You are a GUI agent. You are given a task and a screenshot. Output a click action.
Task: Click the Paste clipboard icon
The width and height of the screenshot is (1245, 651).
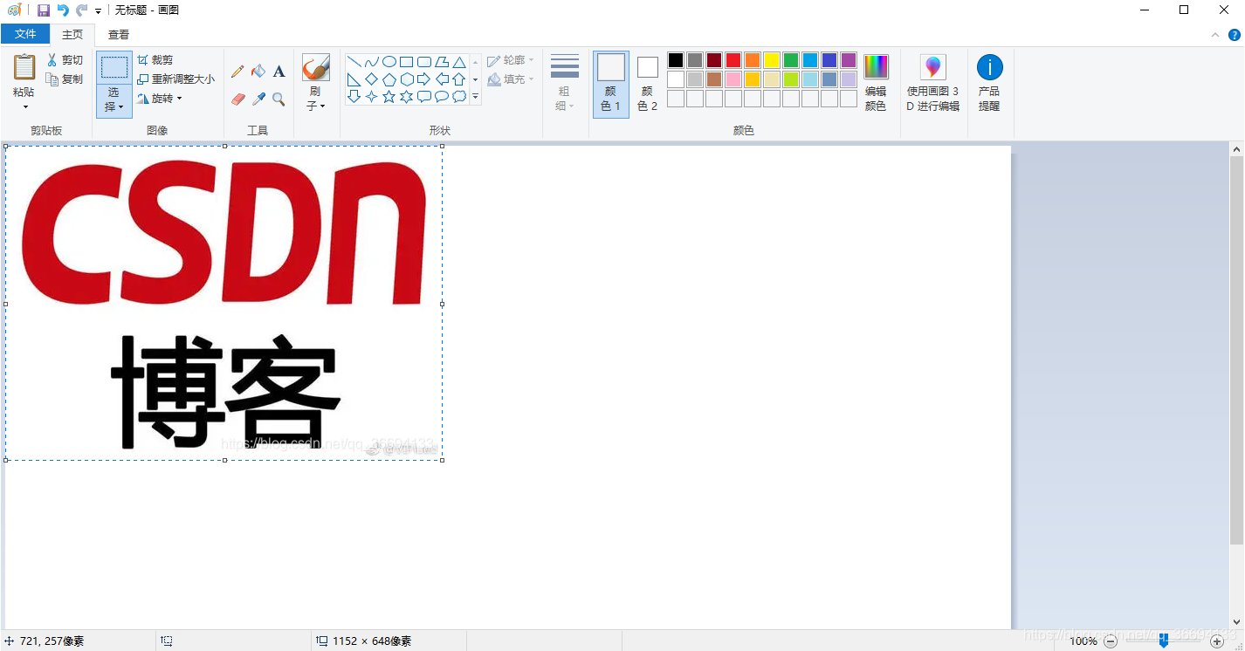coord(24,67)
